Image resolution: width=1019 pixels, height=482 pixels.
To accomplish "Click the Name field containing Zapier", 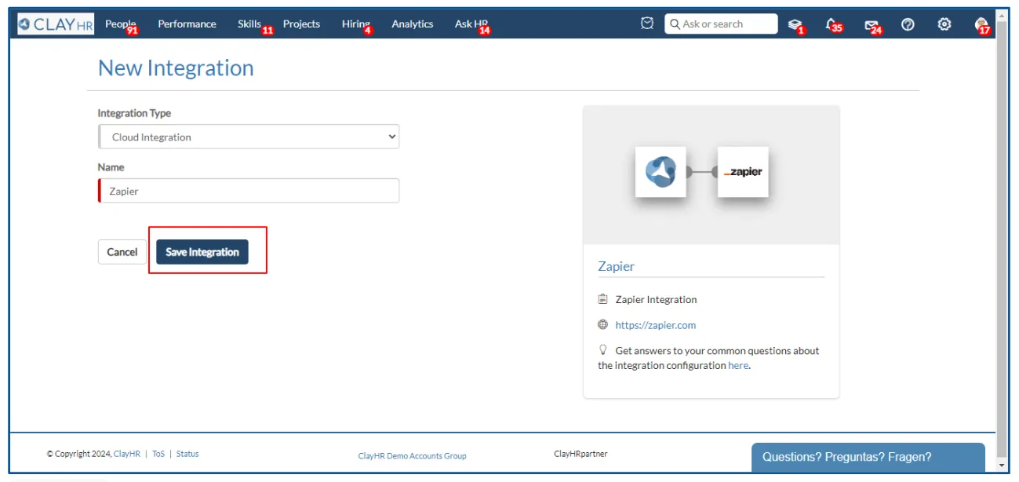I will pos(249,191).
